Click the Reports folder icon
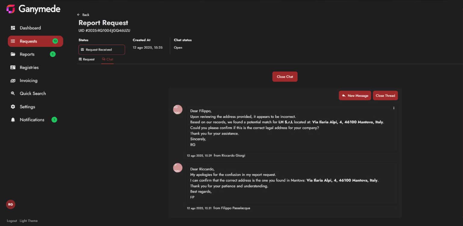Screen dimensions: 463x226 click(13, 54)
